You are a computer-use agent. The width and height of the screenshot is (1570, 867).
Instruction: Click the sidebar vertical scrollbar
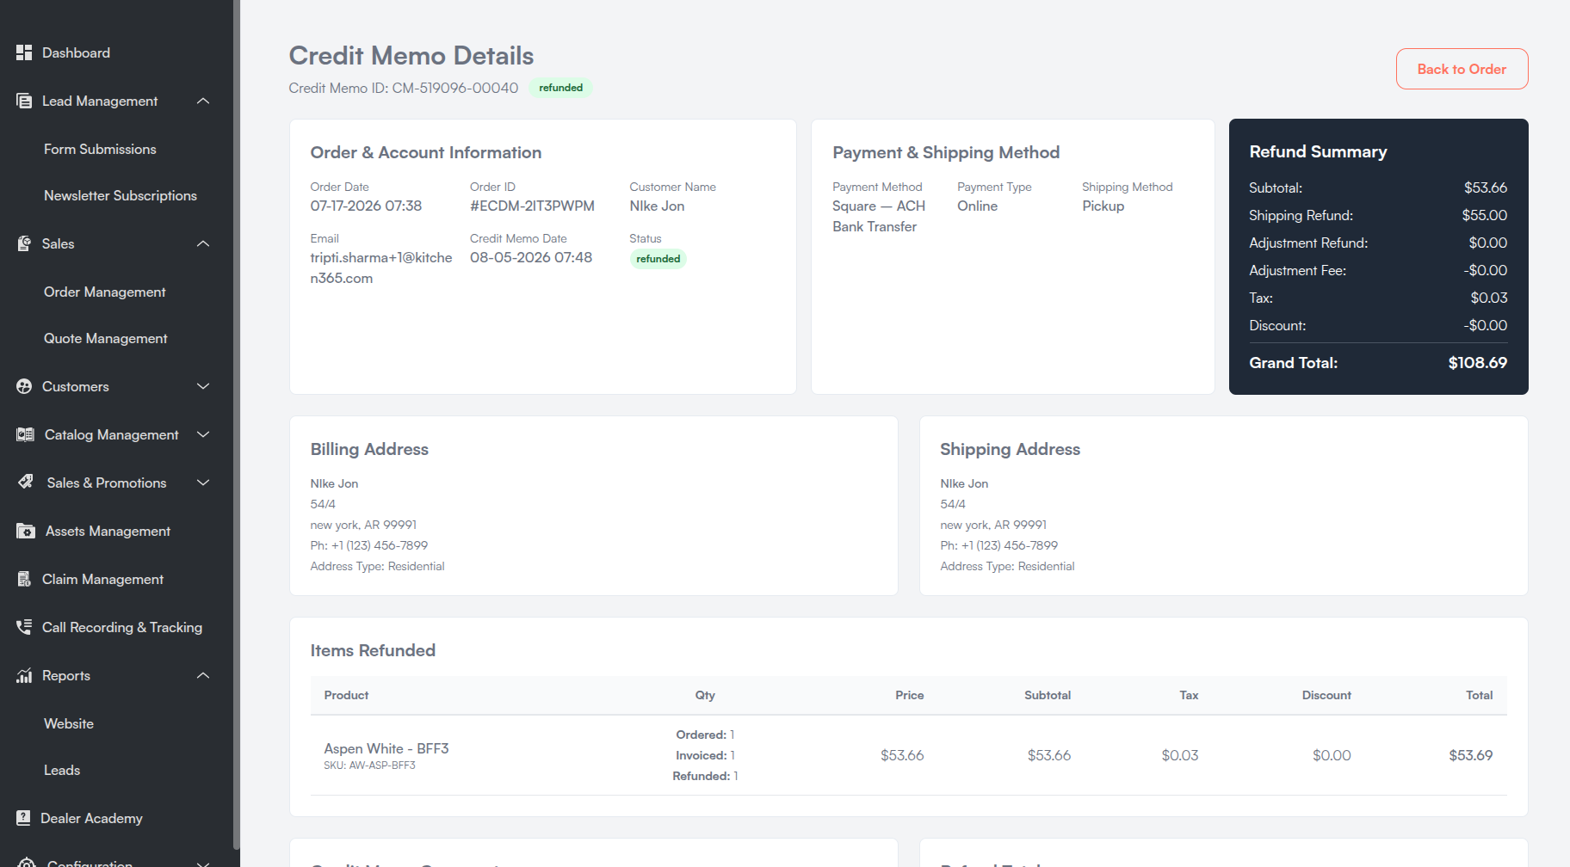pyautogui.click(x=236, y=425)
